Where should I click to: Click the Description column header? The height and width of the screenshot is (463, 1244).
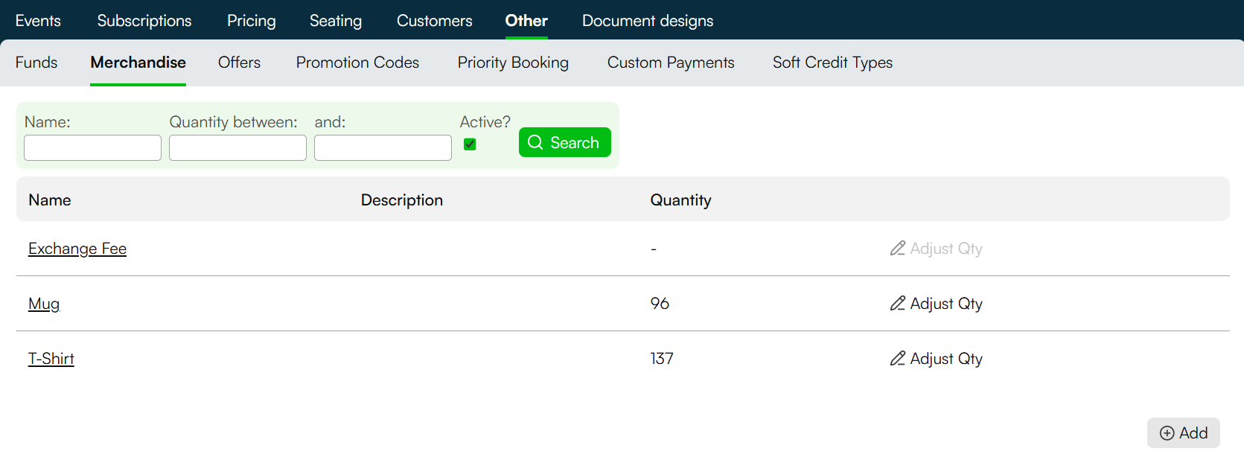[402, 200]
